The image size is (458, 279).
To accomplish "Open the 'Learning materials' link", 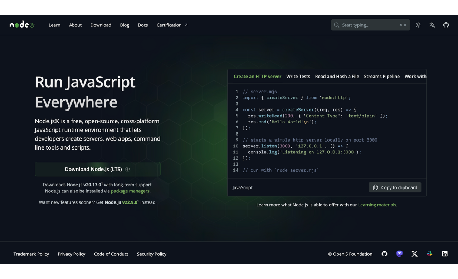I will coord(377,205).
